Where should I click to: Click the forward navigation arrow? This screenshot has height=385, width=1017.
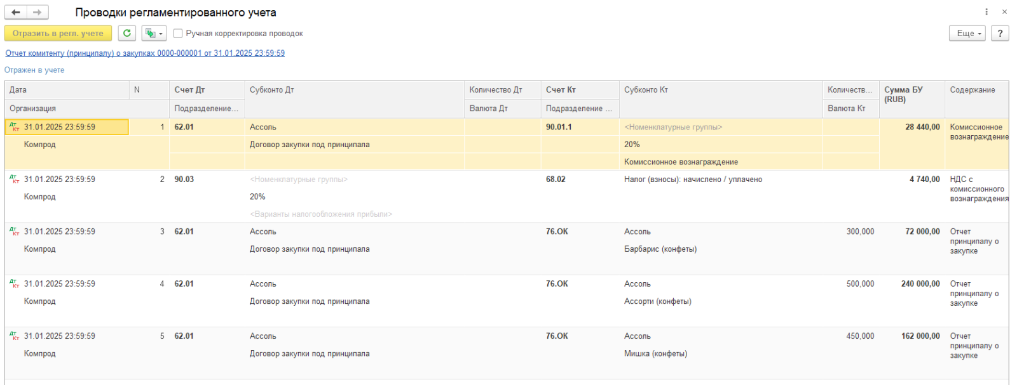[x=38, y=12]
